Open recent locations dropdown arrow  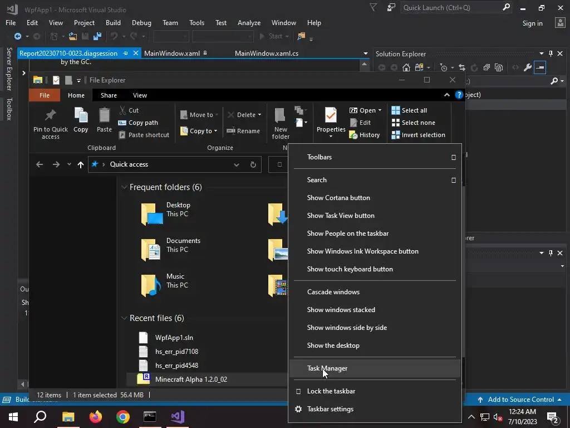point(69,164)
